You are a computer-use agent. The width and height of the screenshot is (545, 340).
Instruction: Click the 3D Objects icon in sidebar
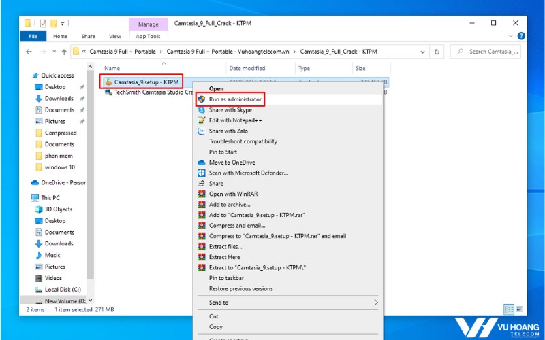point(39,209)
